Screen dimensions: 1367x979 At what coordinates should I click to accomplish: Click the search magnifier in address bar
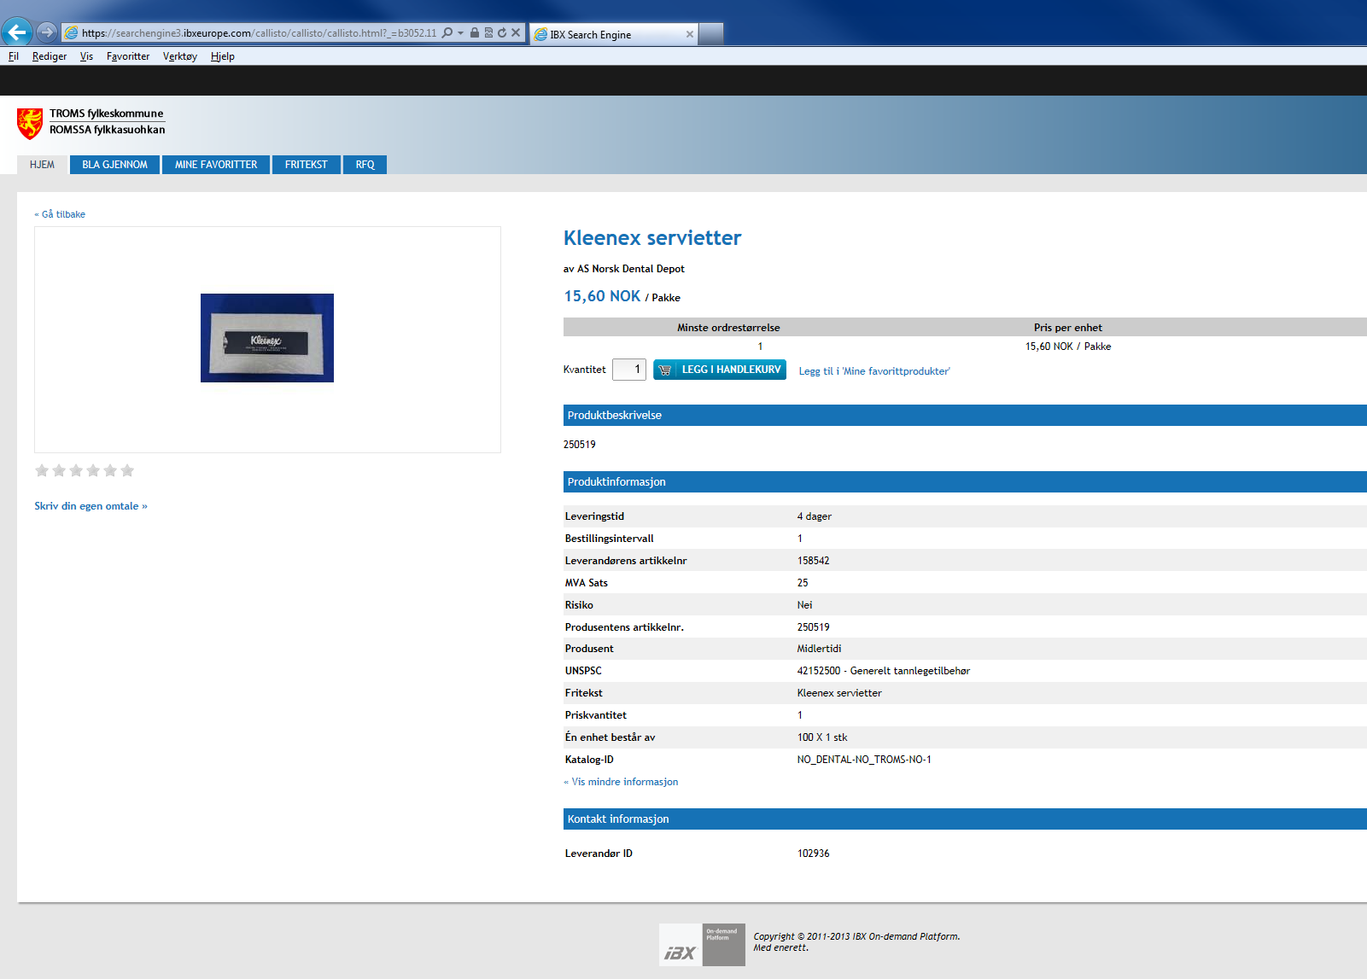click(x=447, y=33)
